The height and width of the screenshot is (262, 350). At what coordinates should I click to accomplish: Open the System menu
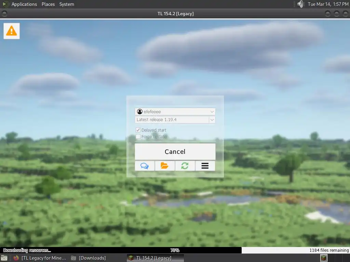67,4
